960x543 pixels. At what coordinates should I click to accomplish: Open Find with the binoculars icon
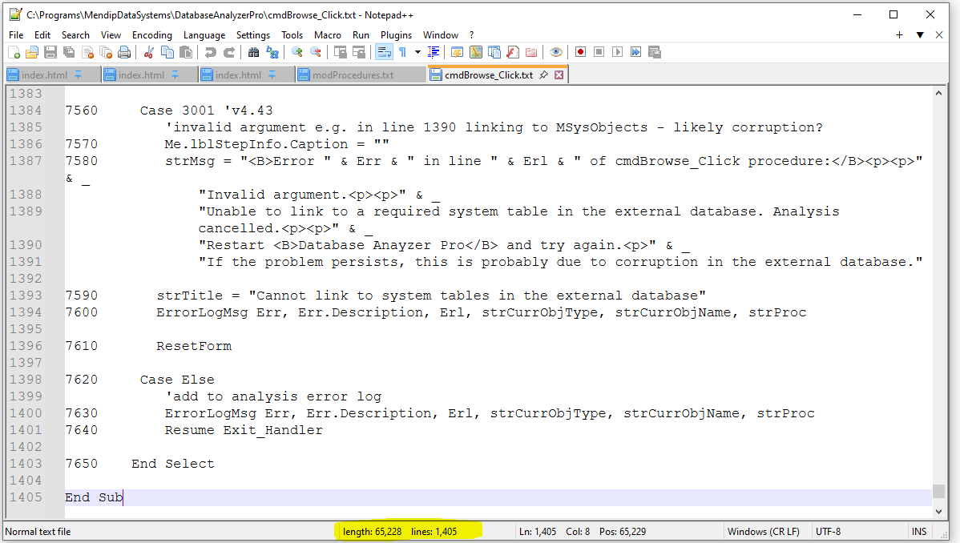tap(253, 53)
